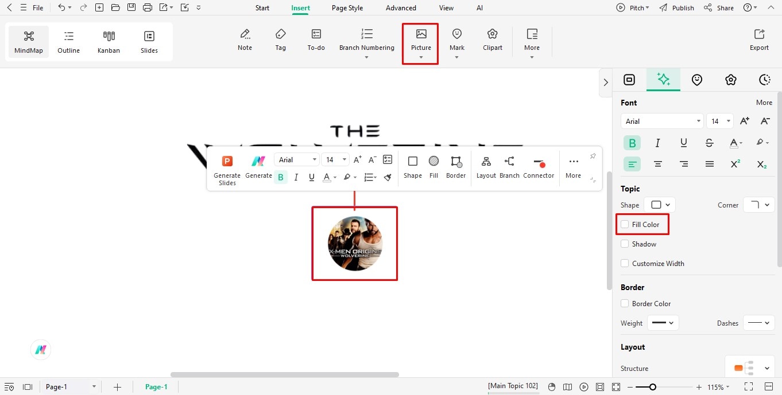Open the Mark tool
This screenshot has height=395, width=782.
457,44
